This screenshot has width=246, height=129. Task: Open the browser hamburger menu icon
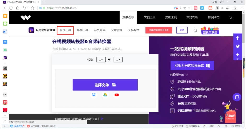(242, 8)
